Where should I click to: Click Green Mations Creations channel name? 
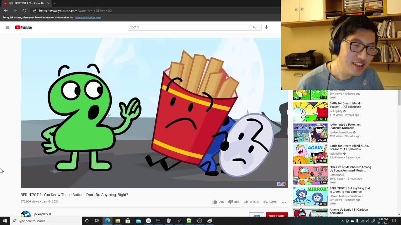(346, 196)
